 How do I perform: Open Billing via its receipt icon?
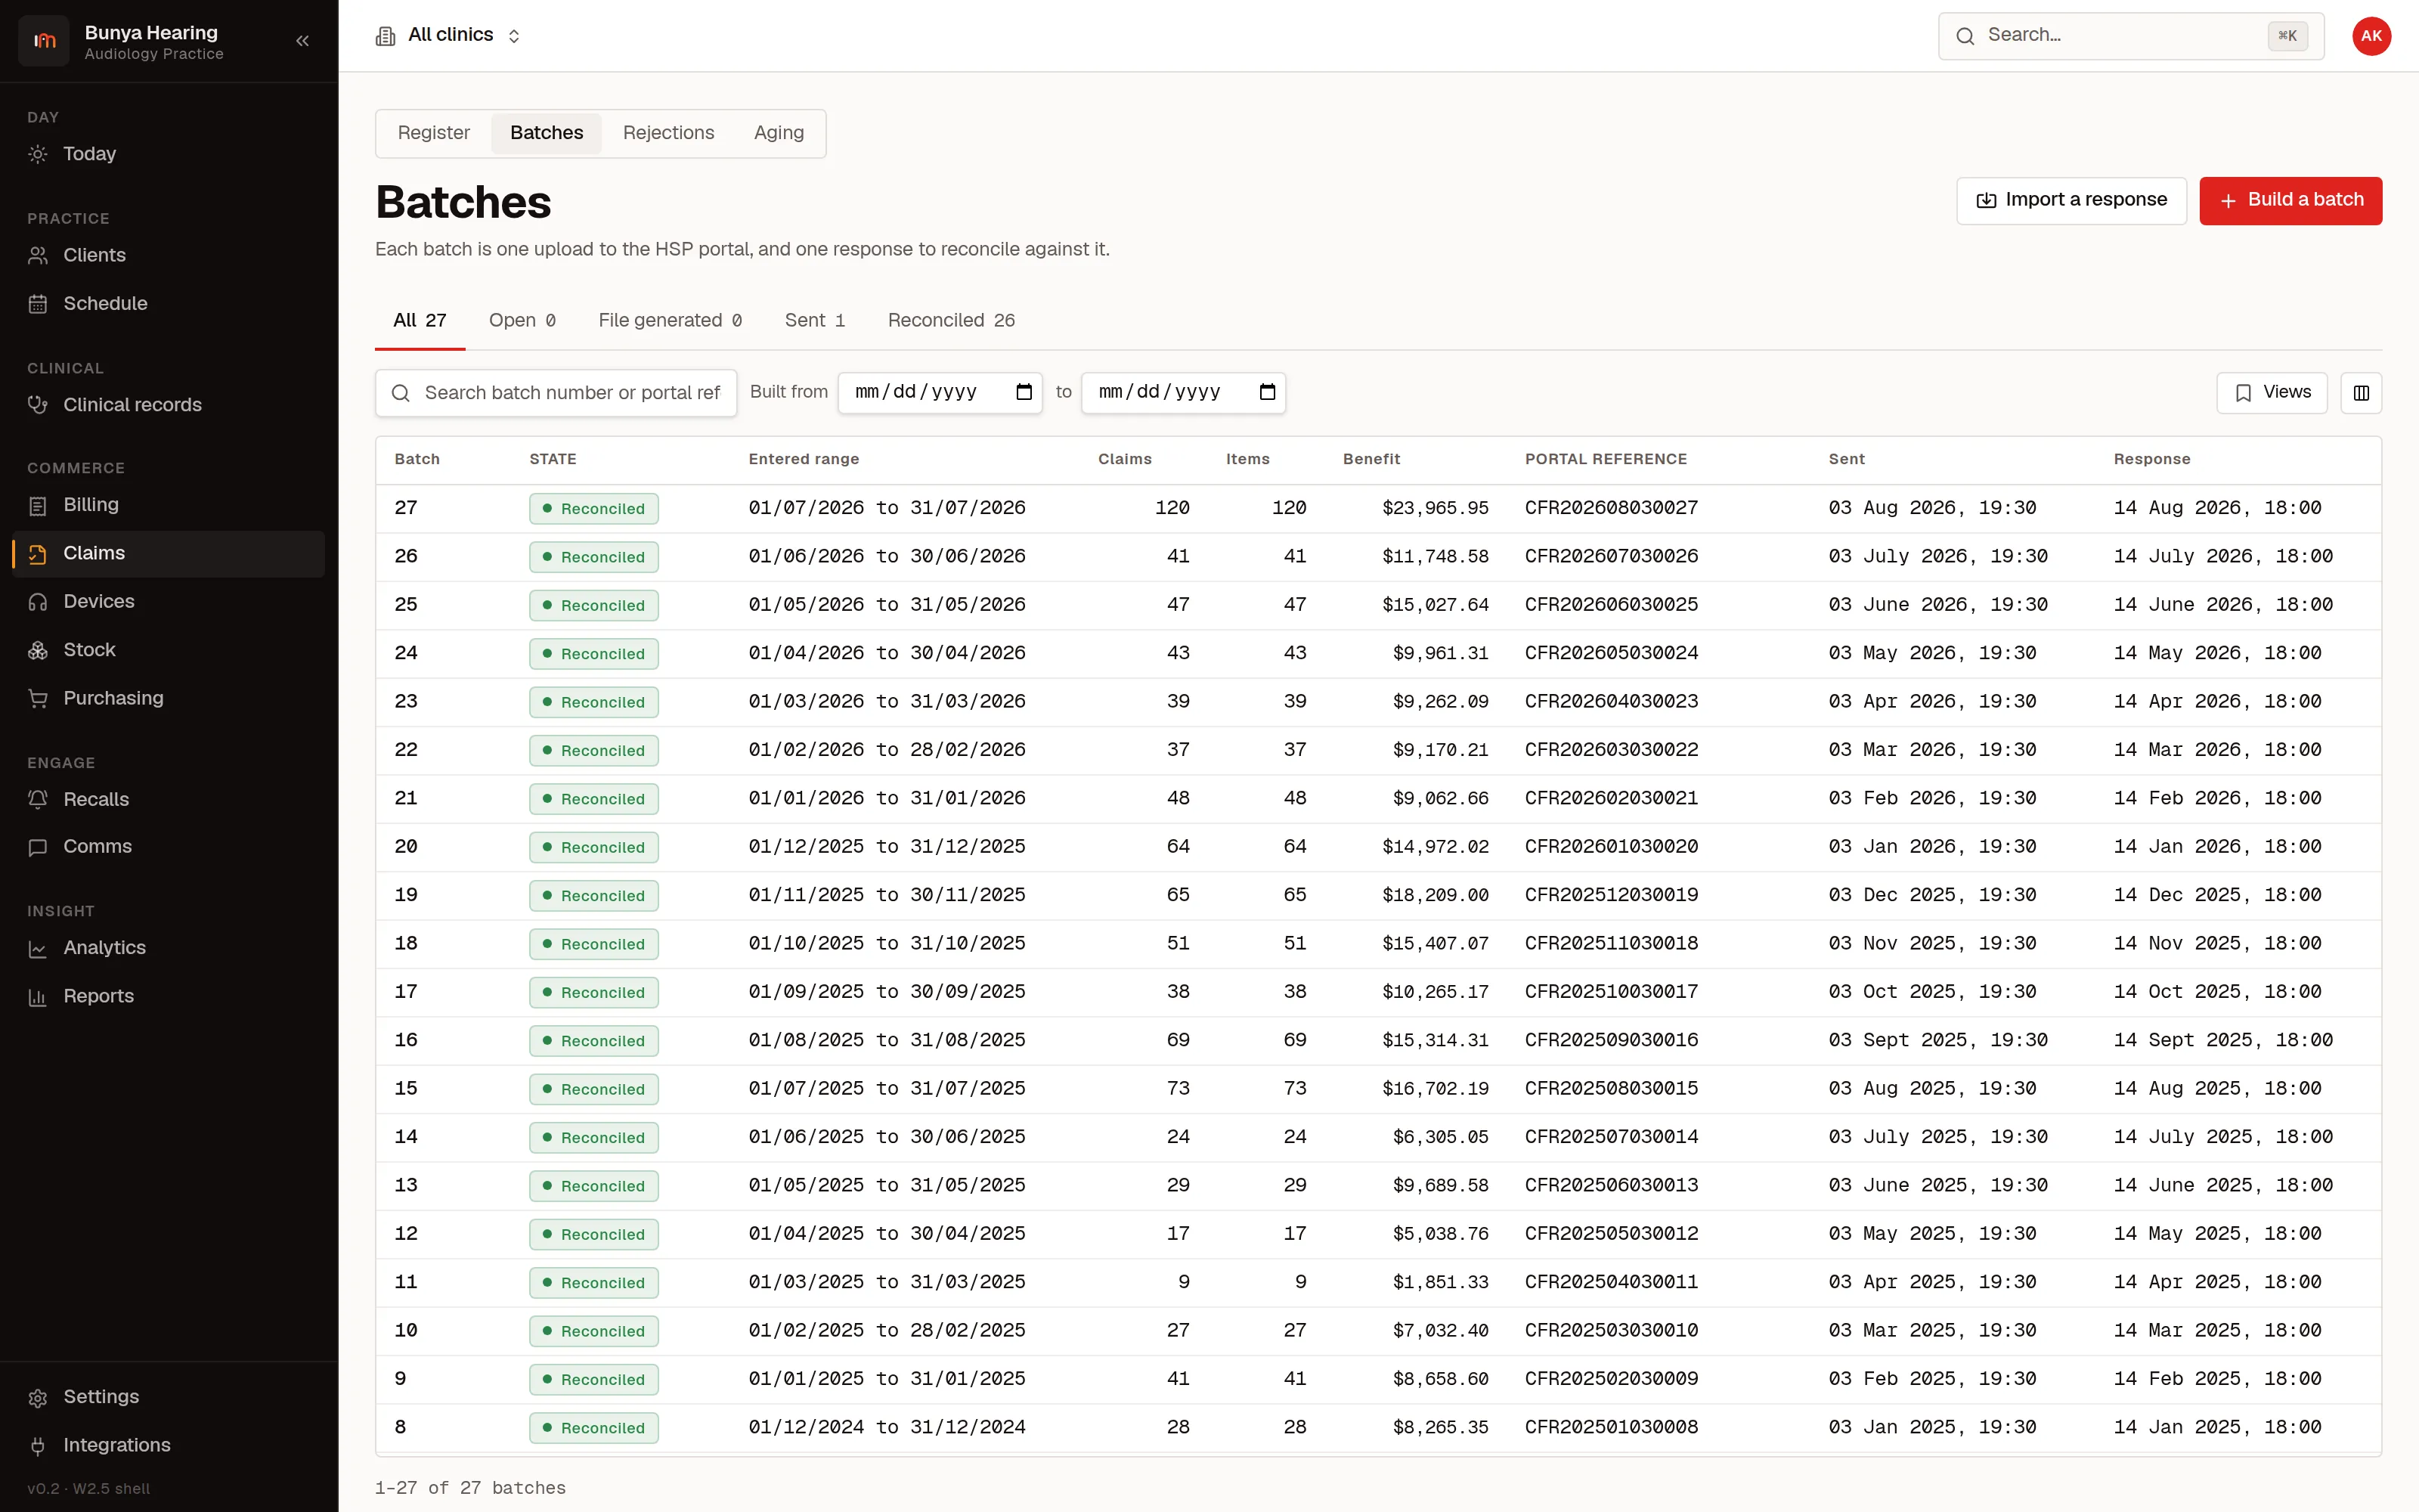[x=38, y=505]
